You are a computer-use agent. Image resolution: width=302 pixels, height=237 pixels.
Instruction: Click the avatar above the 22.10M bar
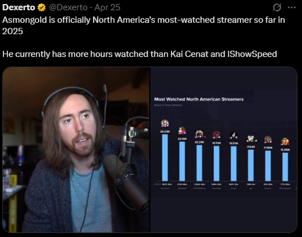click(x=182, y=130)
